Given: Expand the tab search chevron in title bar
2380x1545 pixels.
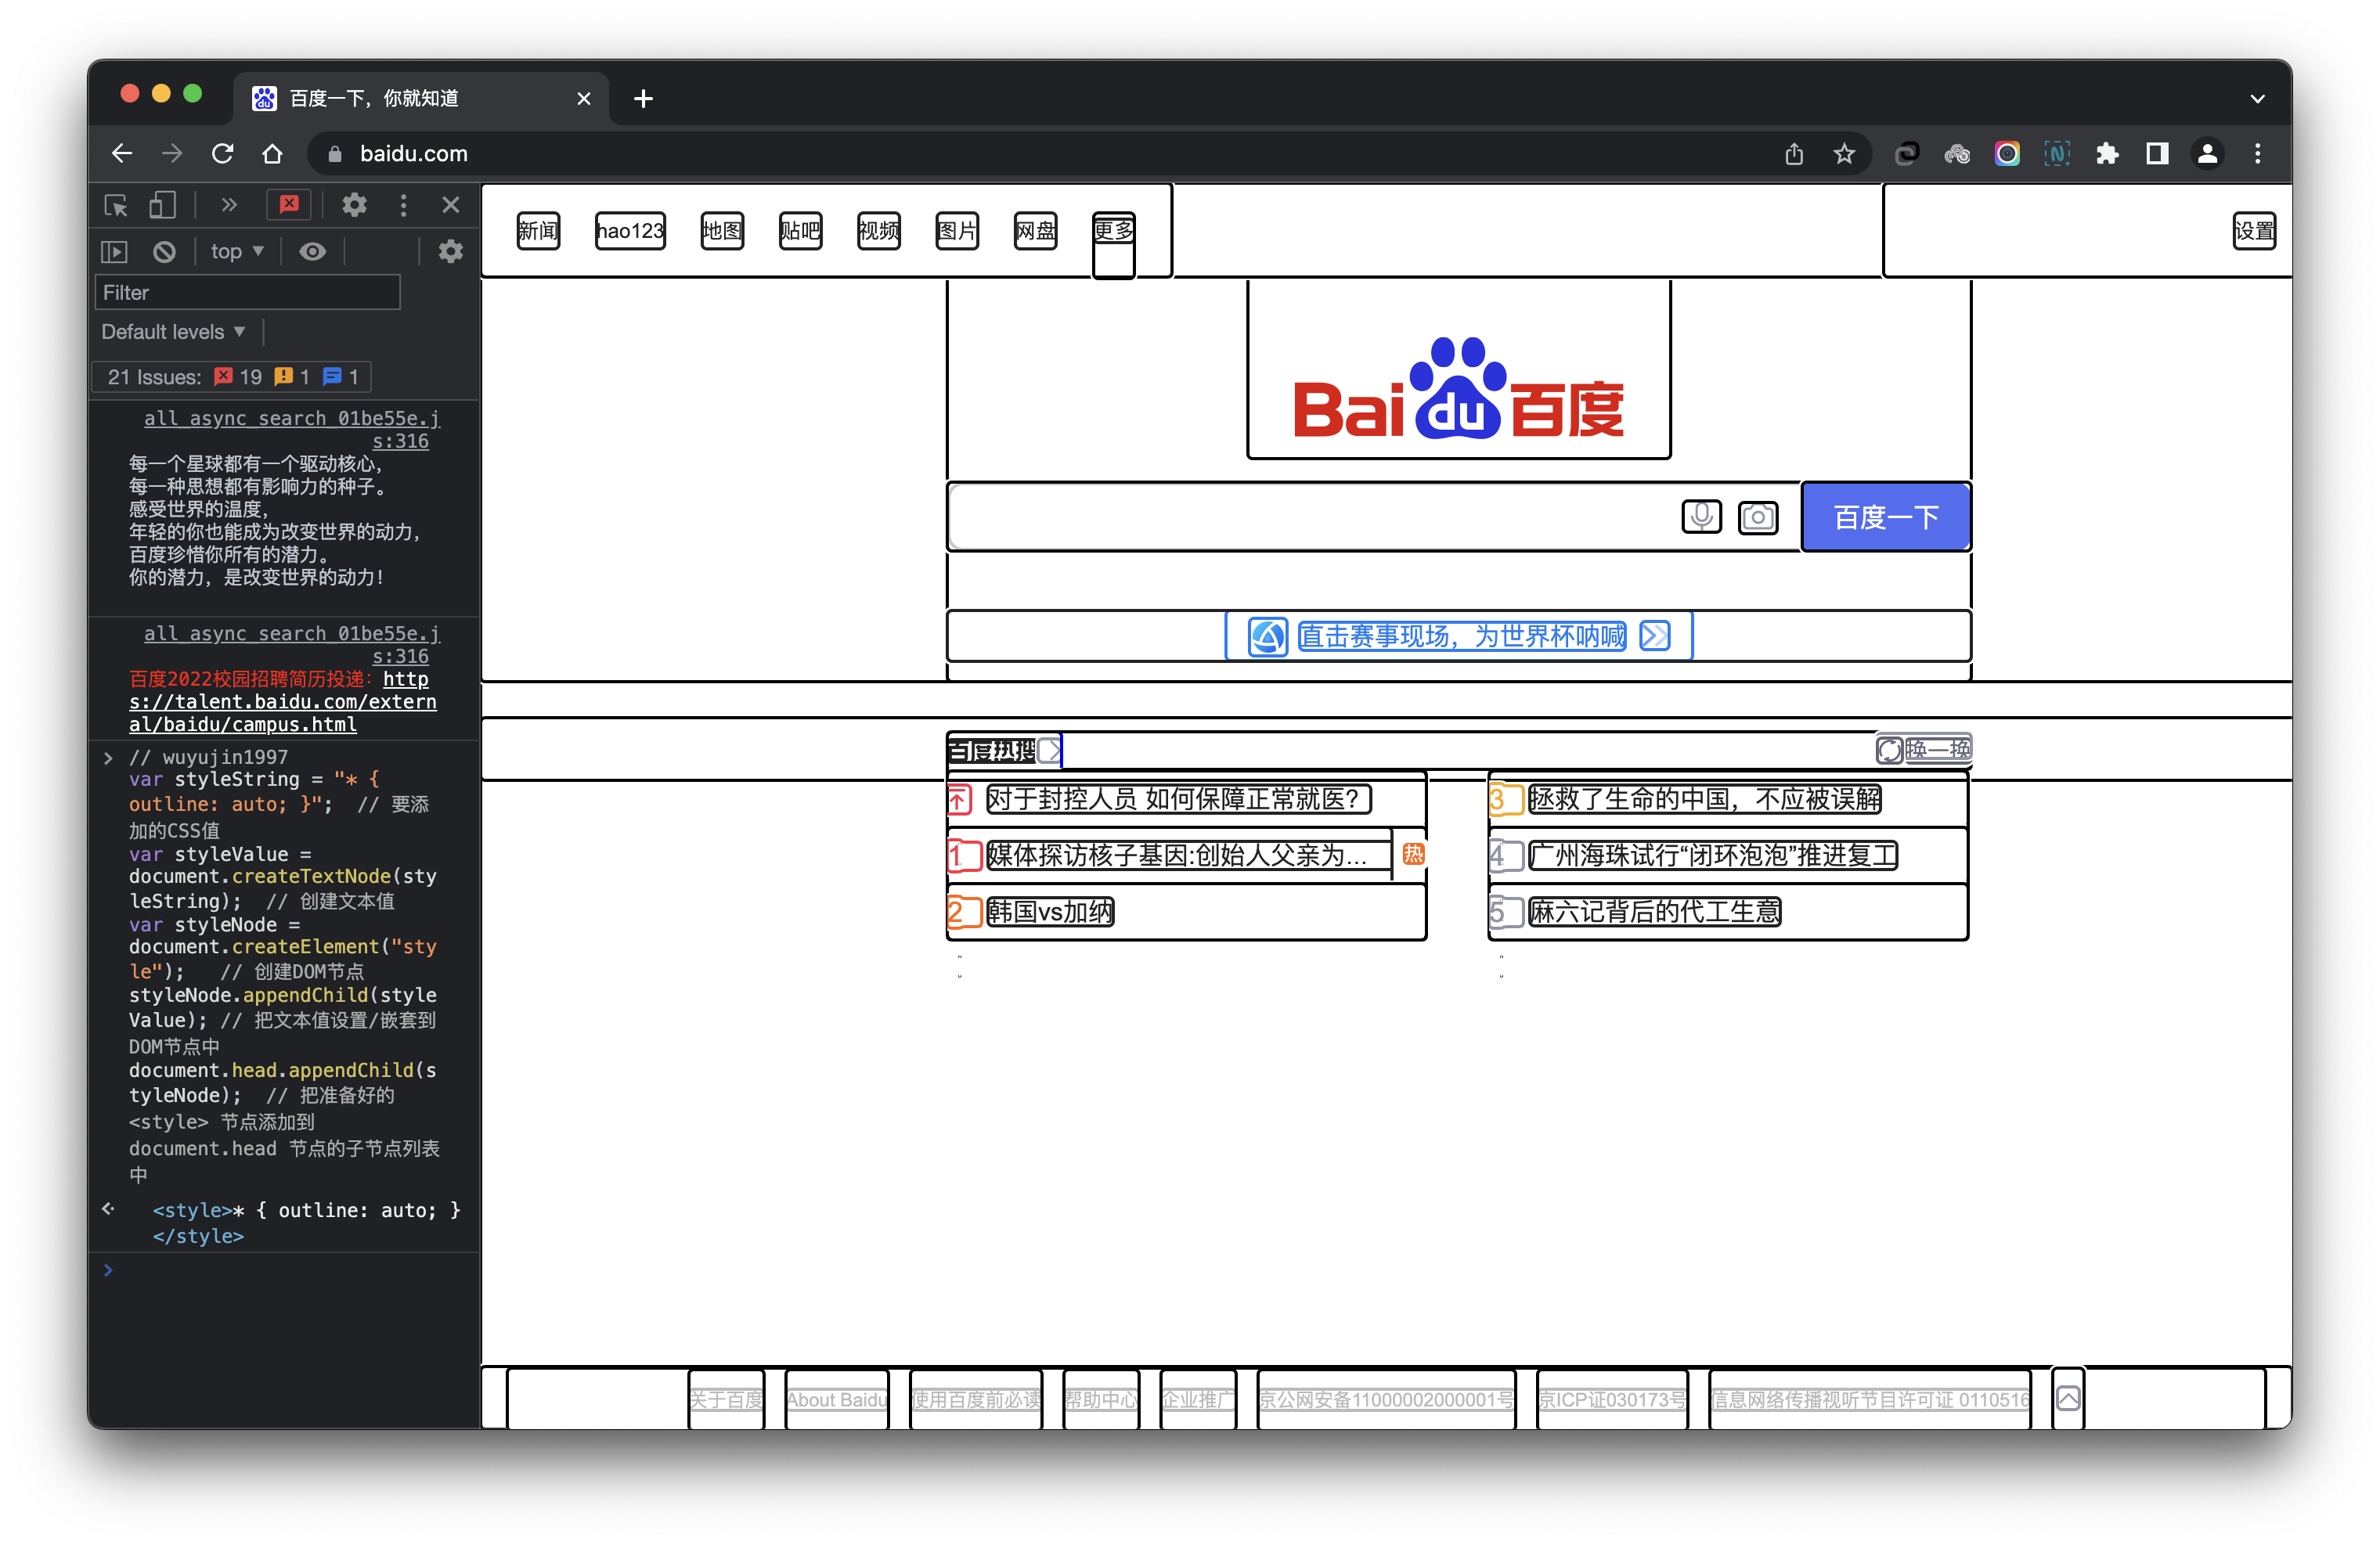Looking at the screenshot, I should [2257, 98].
